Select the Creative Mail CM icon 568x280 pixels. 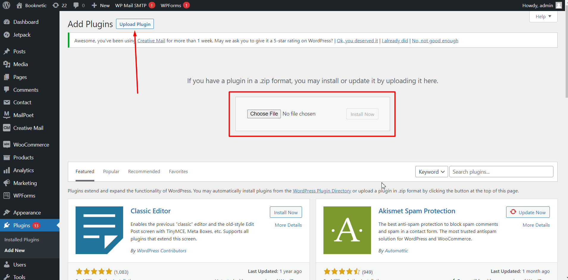[7, 128]
